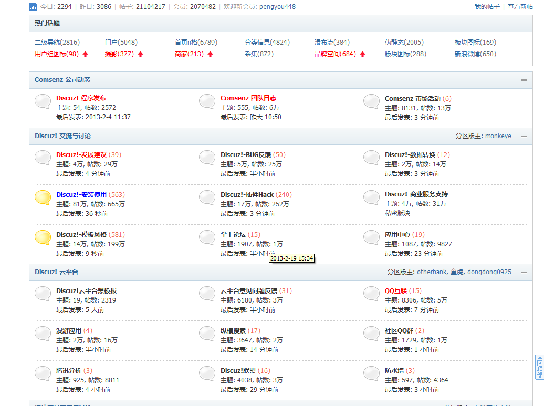The width and height of the screenshot is (544, 406).
Task: Click the 应用中心 forum bubble icon
Action: pyautogui.click(x=372, y=237)
